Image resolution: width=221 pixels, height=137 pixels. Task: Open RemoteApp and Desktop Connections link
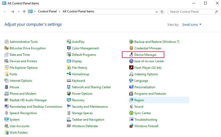36,106
